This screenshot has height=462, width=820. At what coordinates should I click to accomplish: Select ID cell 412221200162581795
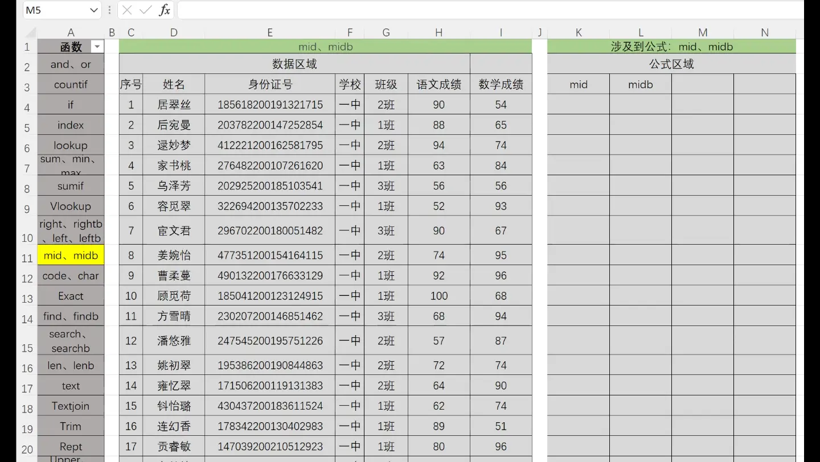click(x=270, y=146)
